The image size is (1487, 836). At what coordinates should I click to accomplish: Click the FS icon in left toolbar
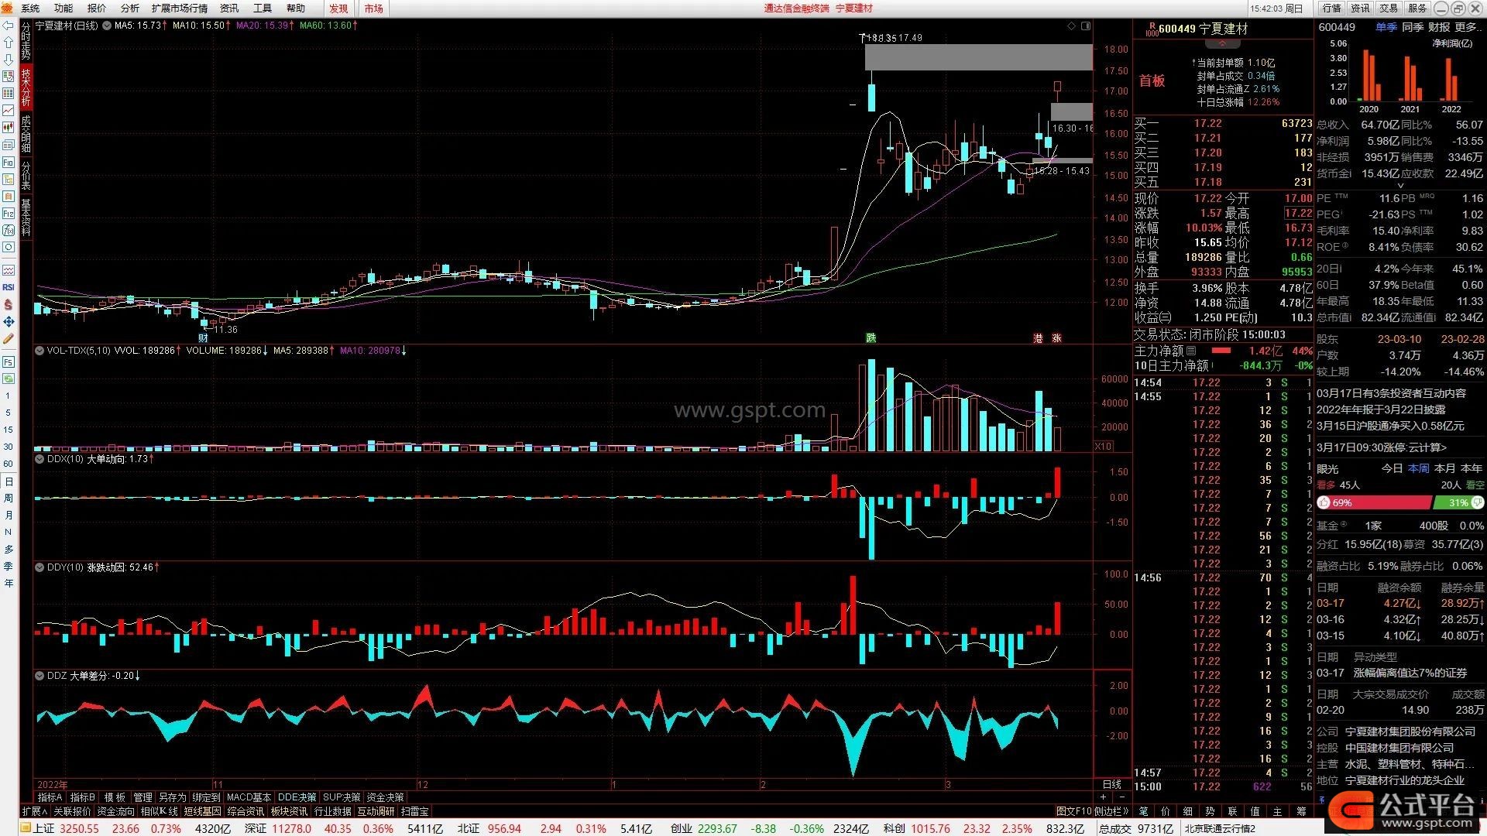(9, 361)
